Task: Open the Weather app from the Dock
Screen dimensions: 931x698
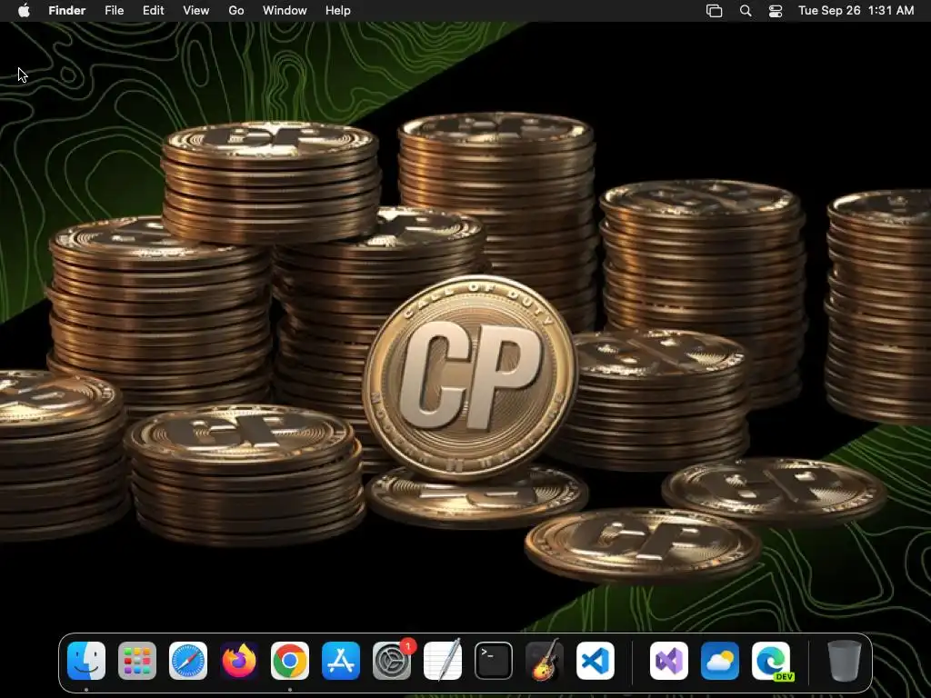Action: [720, 661]
